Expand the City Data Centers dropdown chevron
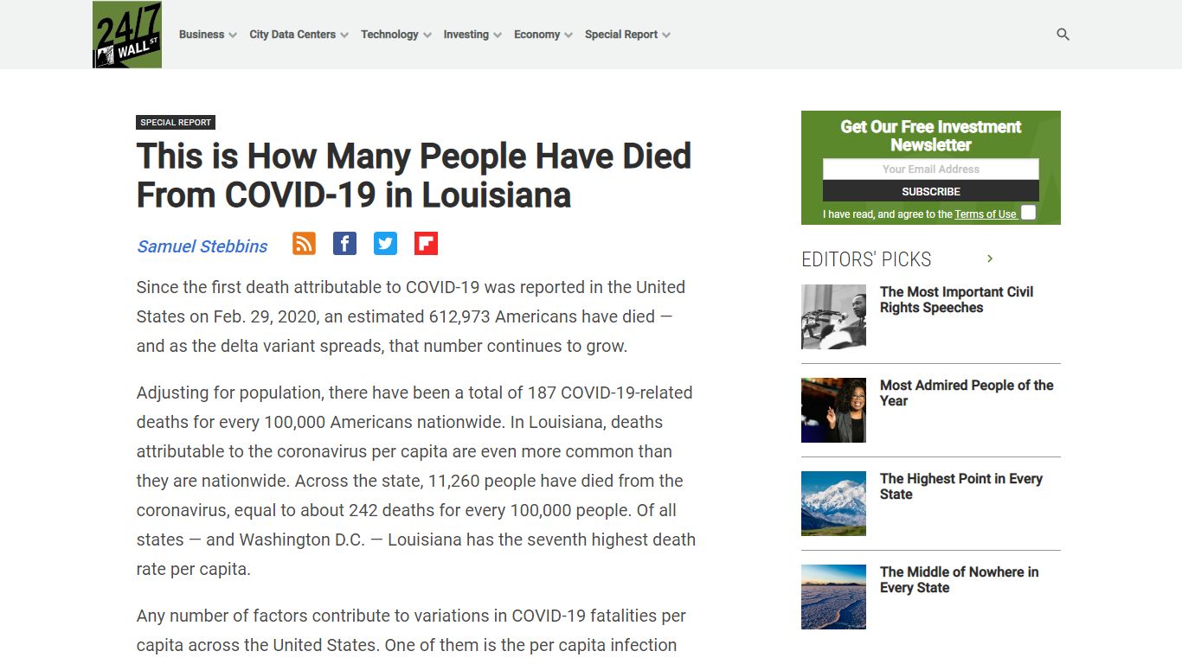Image resolution: width=1182 pixels, height=664 pixels. click(344, 35)
